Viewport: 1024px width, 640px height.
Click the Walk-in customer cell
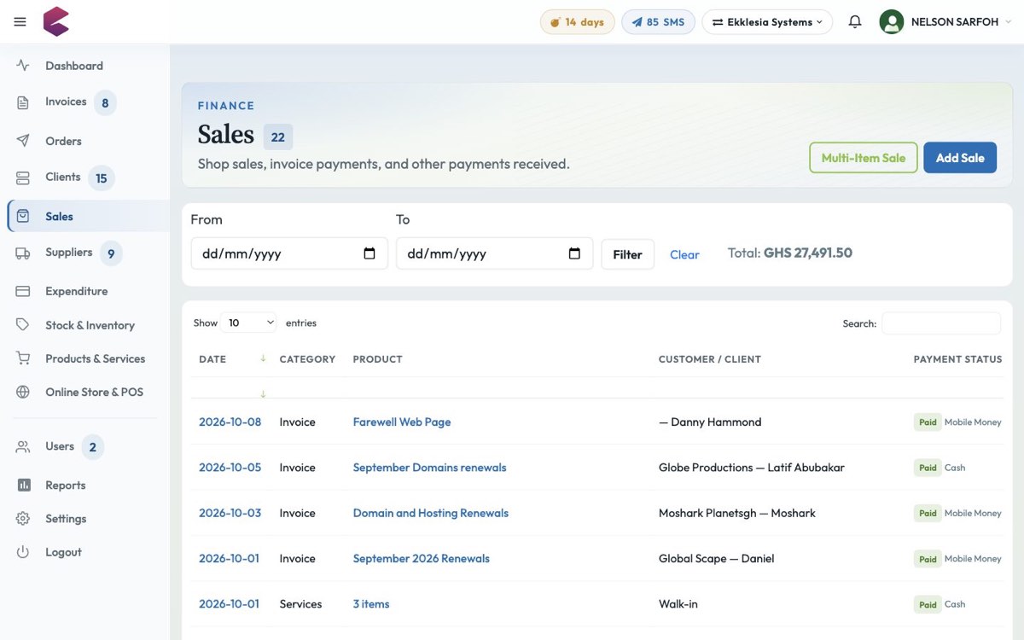coord(678,603)
